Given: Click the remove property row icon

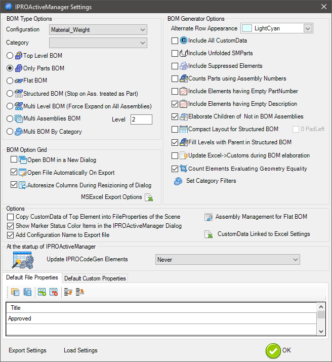Looking at the screenshot, I should tap(54, 292).
